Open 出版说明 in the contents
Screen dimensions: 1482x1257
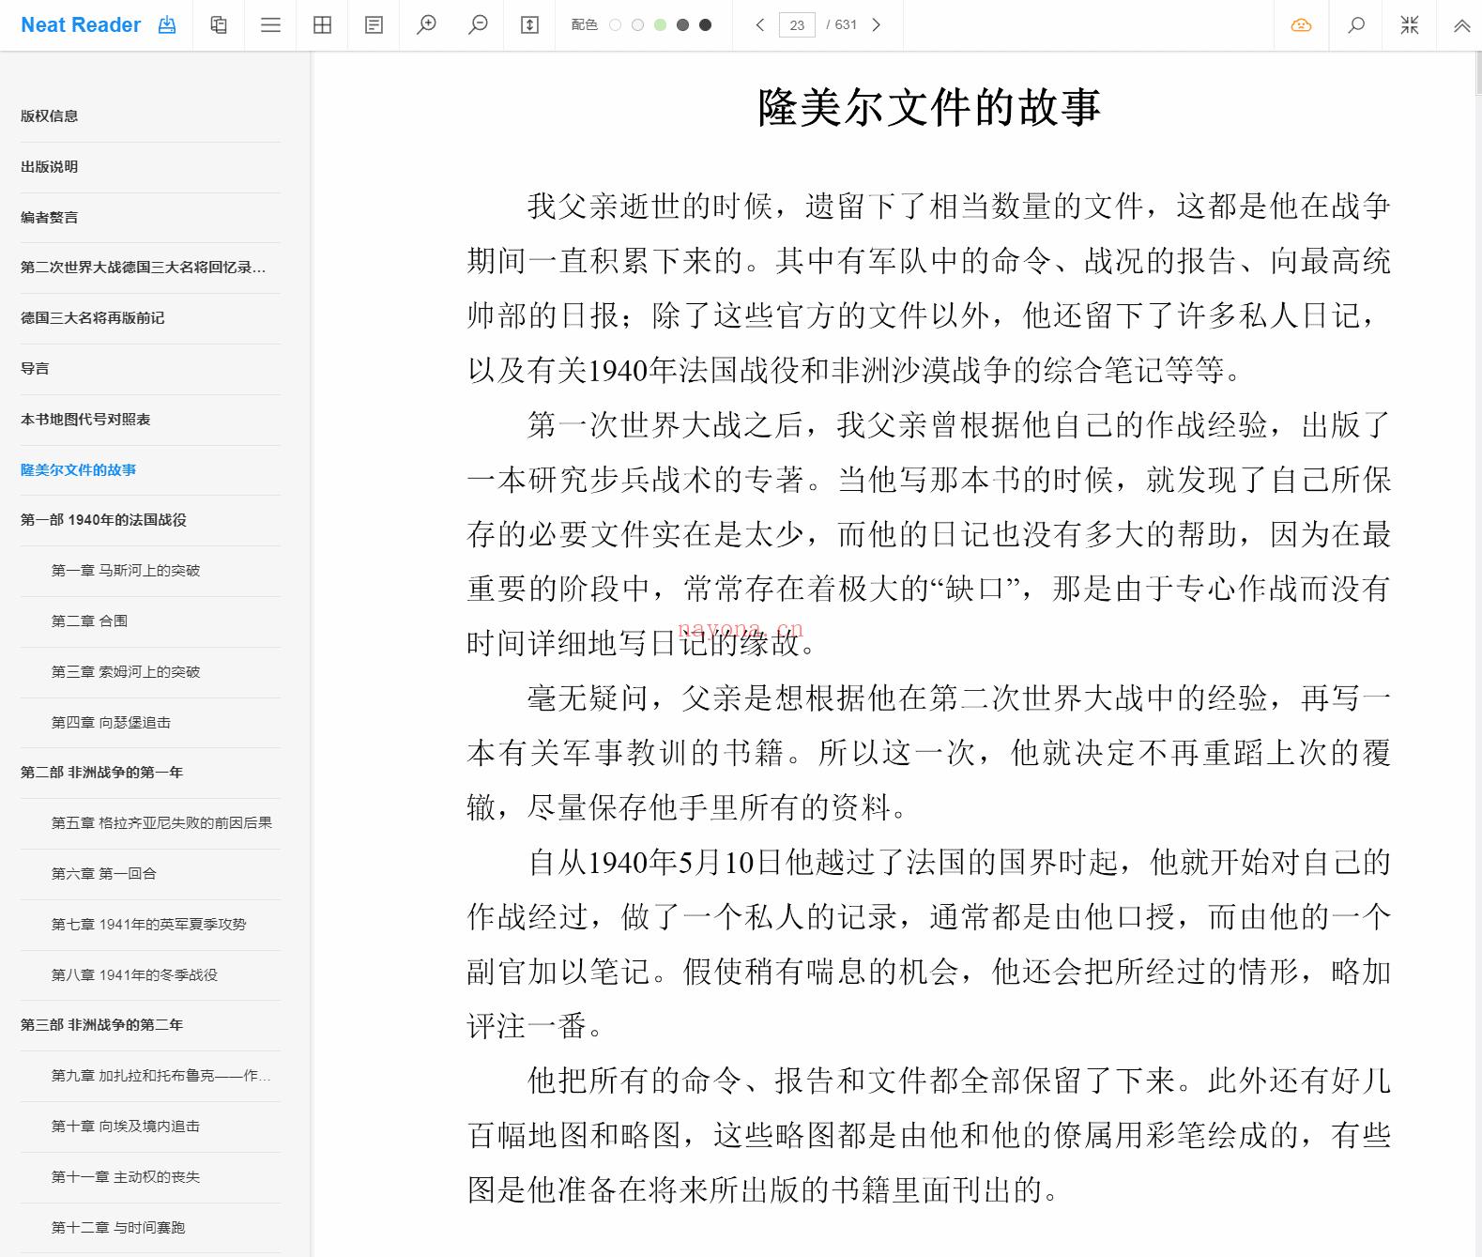50,167
